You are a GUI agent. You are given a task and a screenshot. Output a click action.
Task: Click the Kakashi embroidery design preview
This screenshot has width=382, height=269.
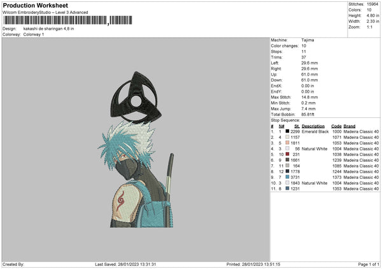pos(136,150)
